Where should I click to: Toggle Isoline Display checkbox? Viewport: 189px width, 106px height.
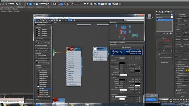coord(177,68)
